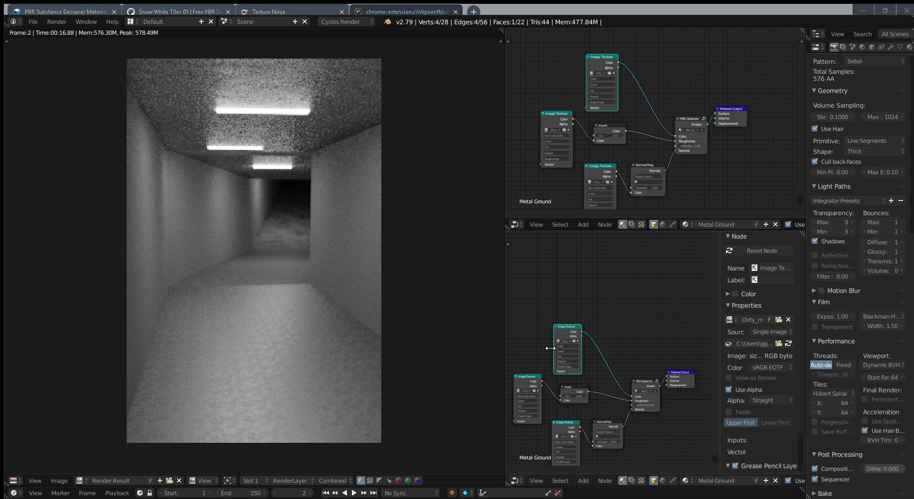
Task: Toggle the red channel view in the image editor
Action: [x=398, y=480]
